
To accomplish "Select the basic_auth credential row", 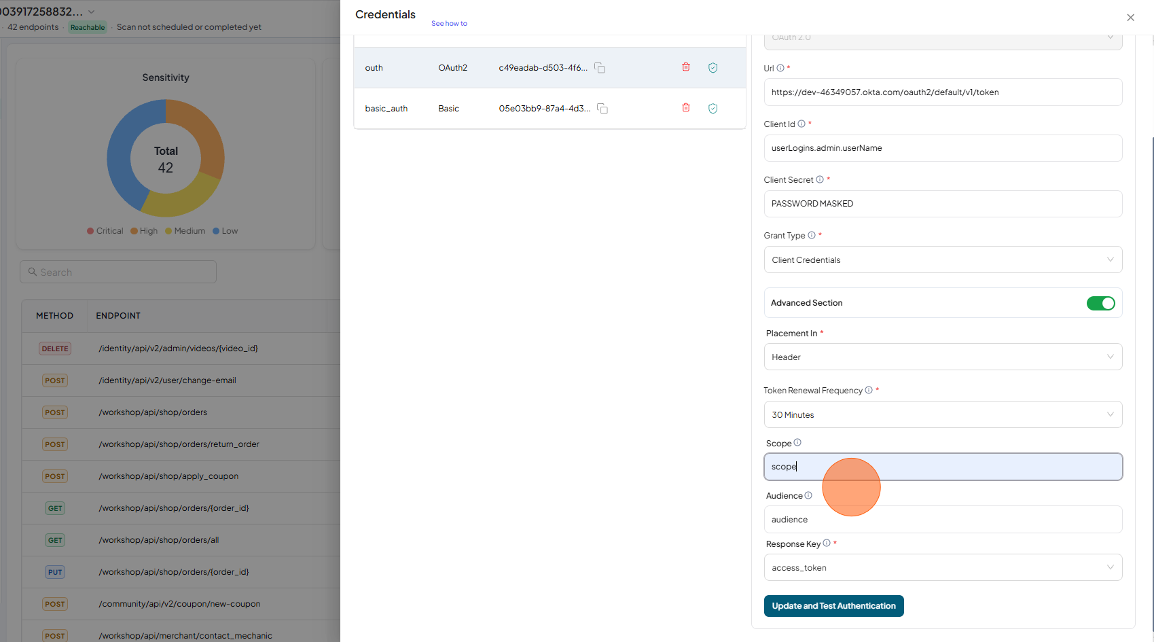I will pyautogui.click(x=549, y=109).
